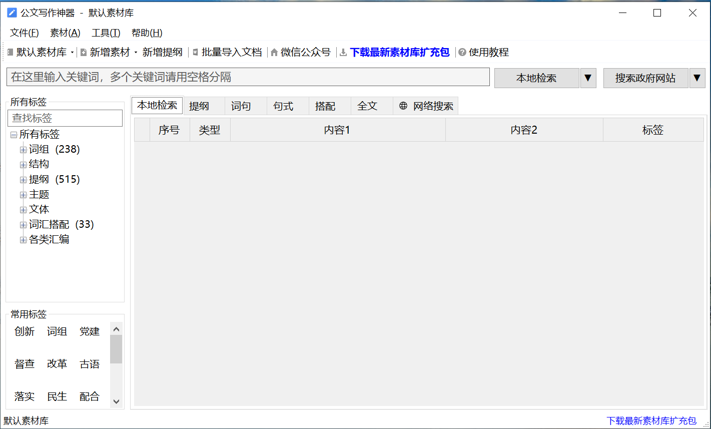This screenshot has width=711, height=429.
Task: Expand the 词组 (238) tree node
Action: click(23, 150)
